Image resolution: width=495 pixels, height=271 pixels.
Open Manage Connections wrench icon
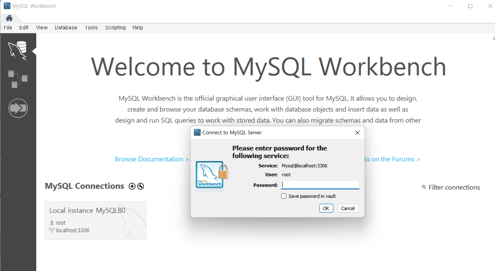pyautogui.click(x=141, y=186)
